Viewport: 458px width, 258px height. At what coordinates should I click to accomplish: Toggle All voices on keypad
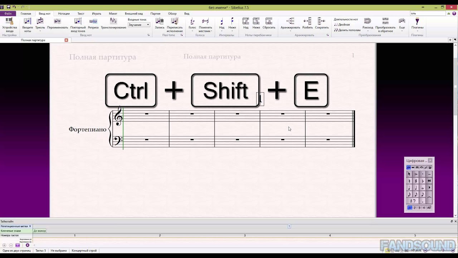coord(429,208)
